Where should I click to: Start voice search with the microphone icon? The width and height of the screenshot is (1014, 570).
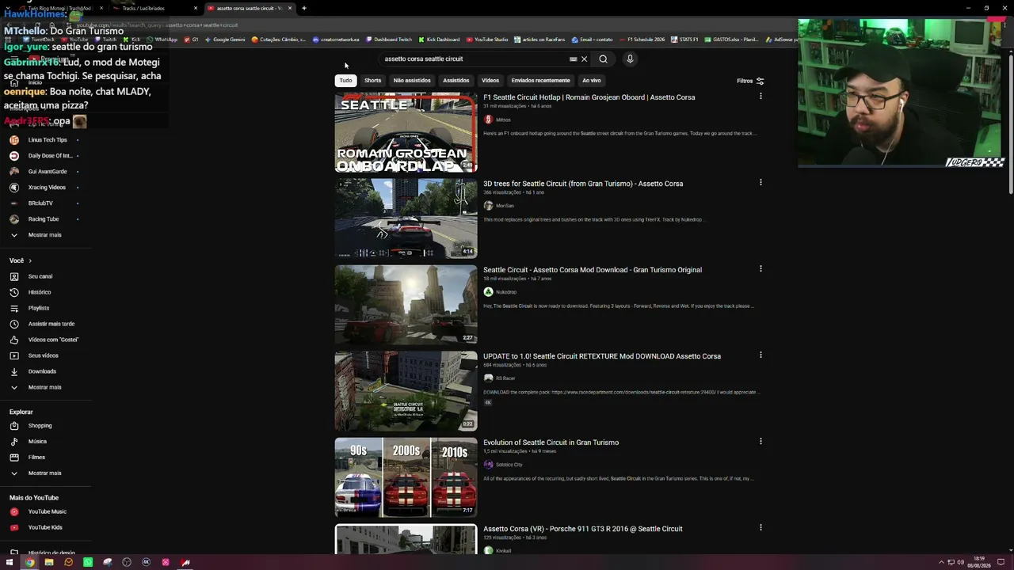[x=630, y=59]
